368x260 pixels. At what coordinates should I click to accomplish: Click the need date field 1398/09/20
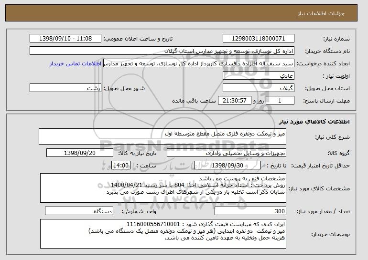(x=80, y=153)
